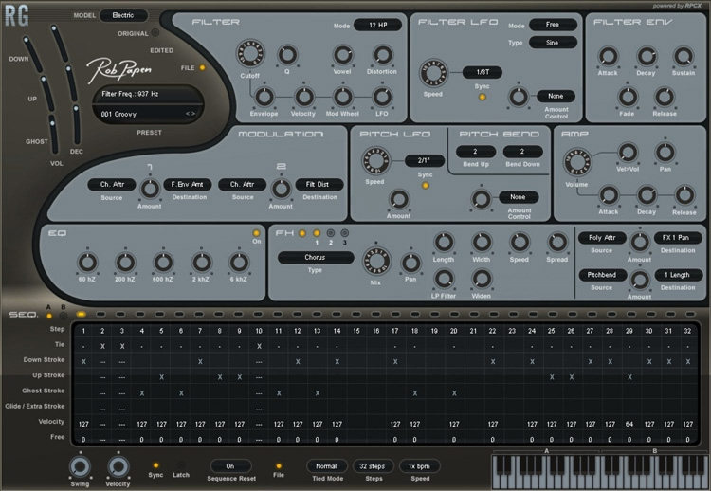
Task: Click the Amp Vel>Vol knob
Action: (x=628, y=153)
